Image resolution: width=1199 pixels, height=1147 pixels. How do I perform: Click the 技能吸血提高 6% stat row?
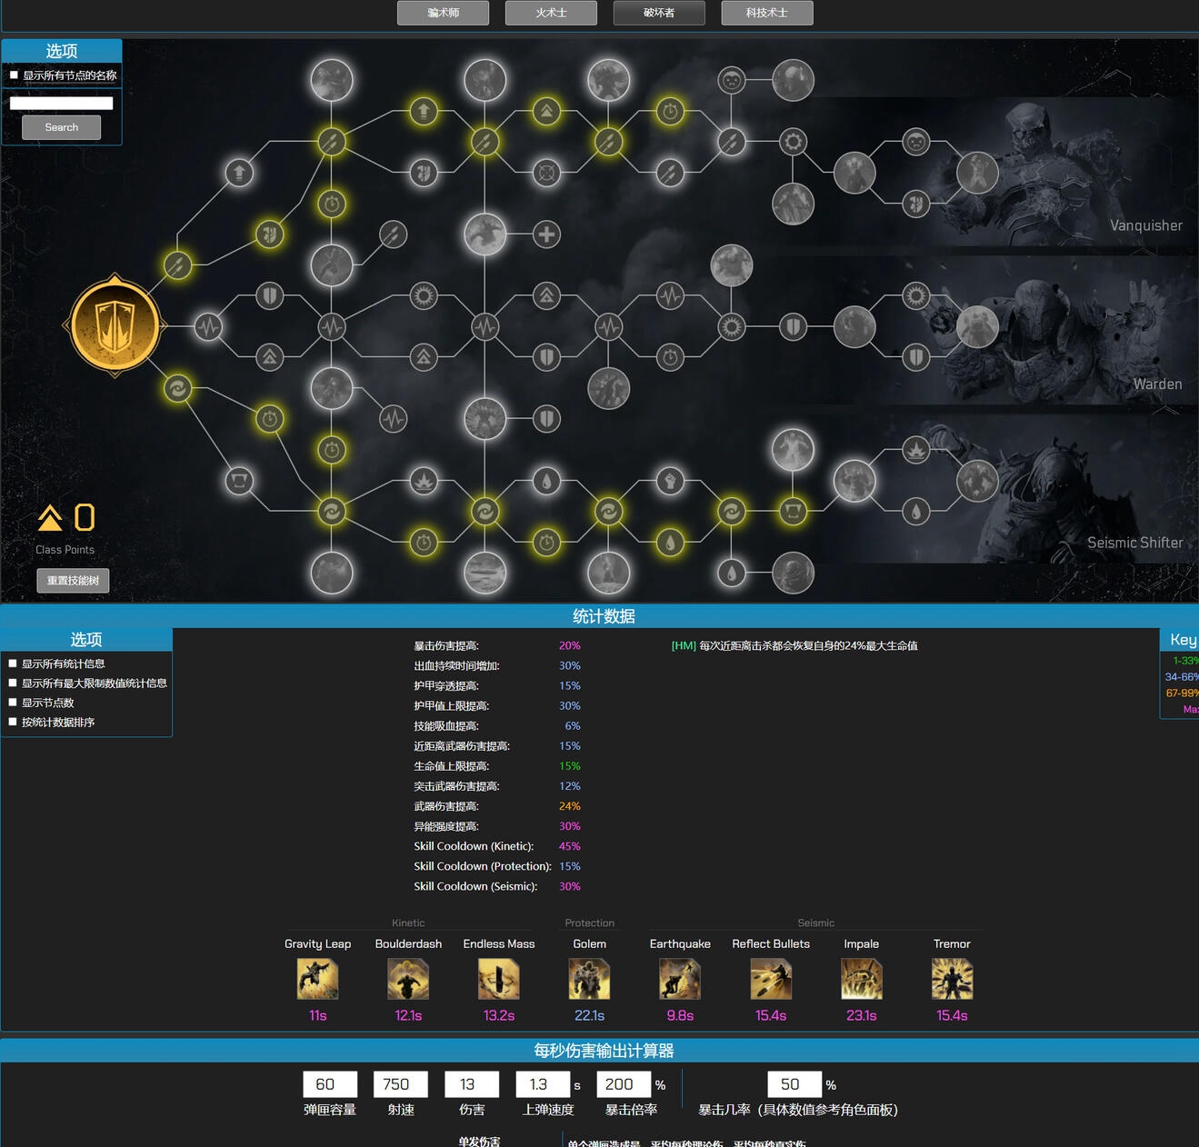(x=497, y=726)
